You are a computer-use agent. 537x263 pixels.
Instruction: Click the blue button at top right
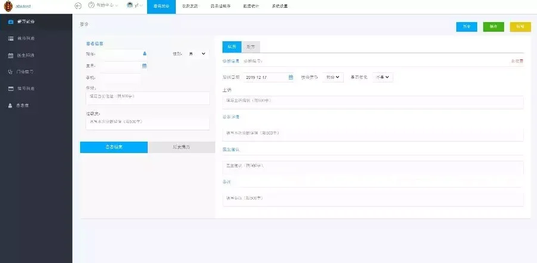[x=466, y=27]
